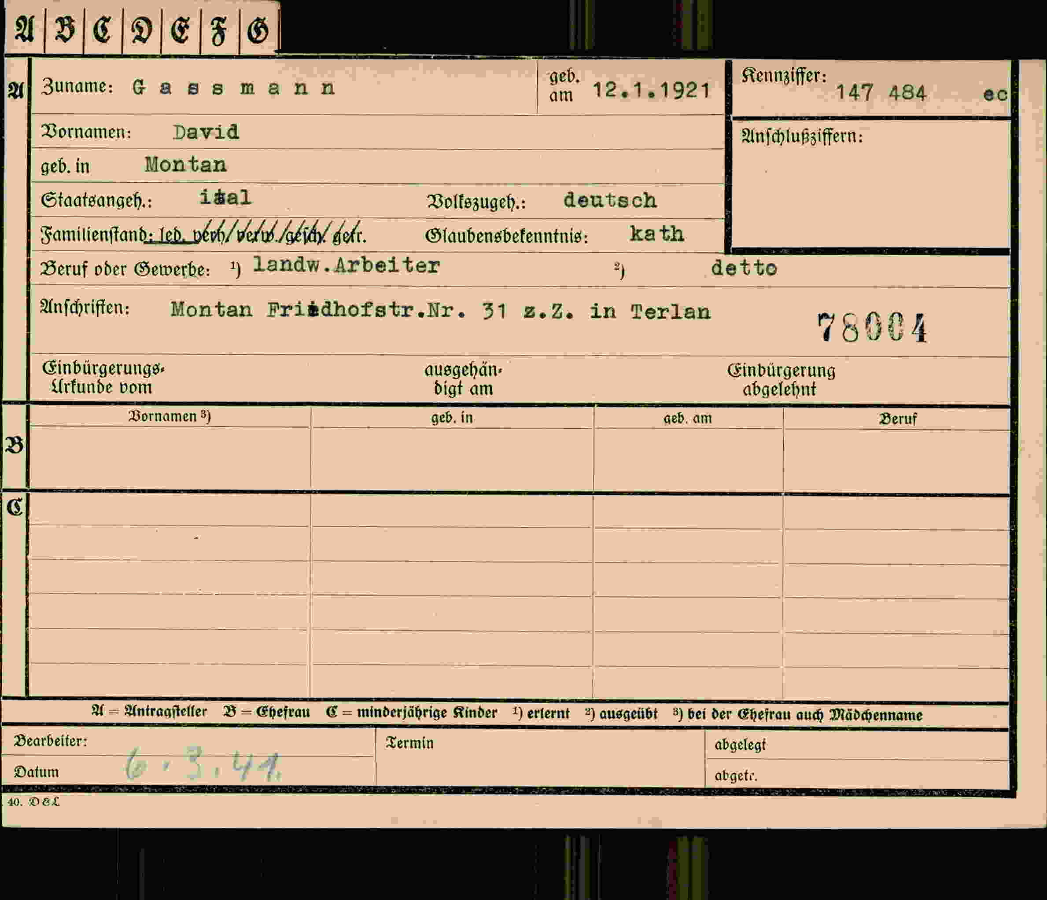This screenshot has width=1047, height=900.
Task: Click the occupation "landw.Arbeiter"
Action: click(346, 265)
